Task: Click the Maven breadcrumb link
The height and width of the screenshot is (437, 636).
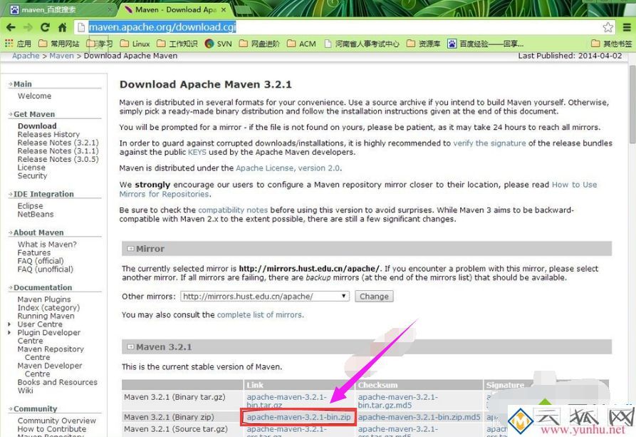Action: (x=62, y=56)
